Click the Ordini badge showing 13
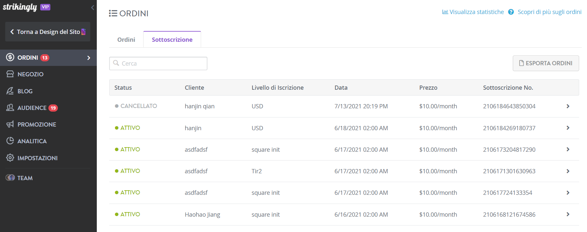Image resolution: width=587 pixels, height=232 pixels. pos(45,58)
